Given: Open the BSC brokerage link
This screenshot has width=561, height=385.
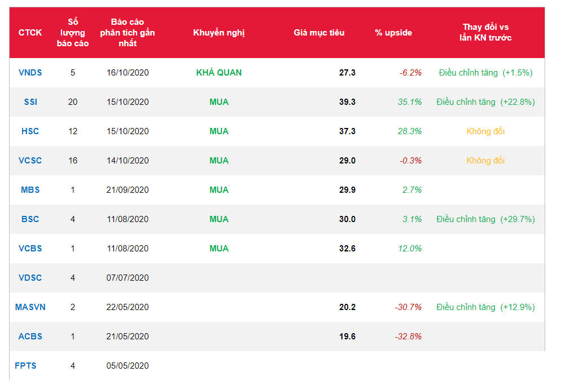Looking at the screenshot, I should point(30,219).
